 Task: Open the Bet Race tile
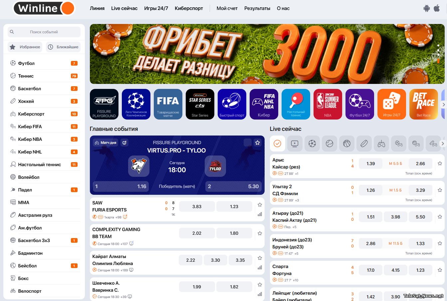(x=423, y=104)
